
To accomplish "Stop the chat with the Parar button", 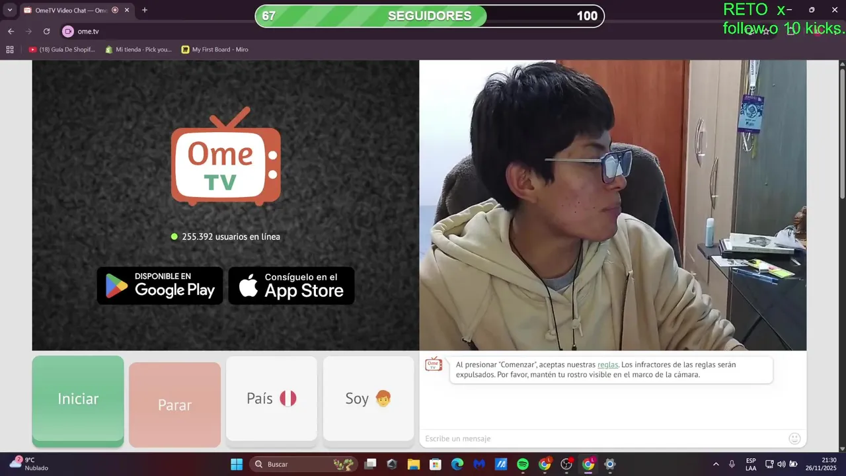I will coord(174,405).
